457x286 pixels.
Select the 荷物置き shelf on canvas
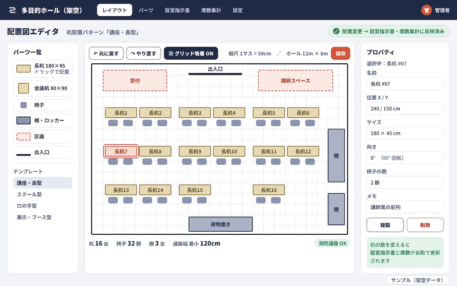221,224
